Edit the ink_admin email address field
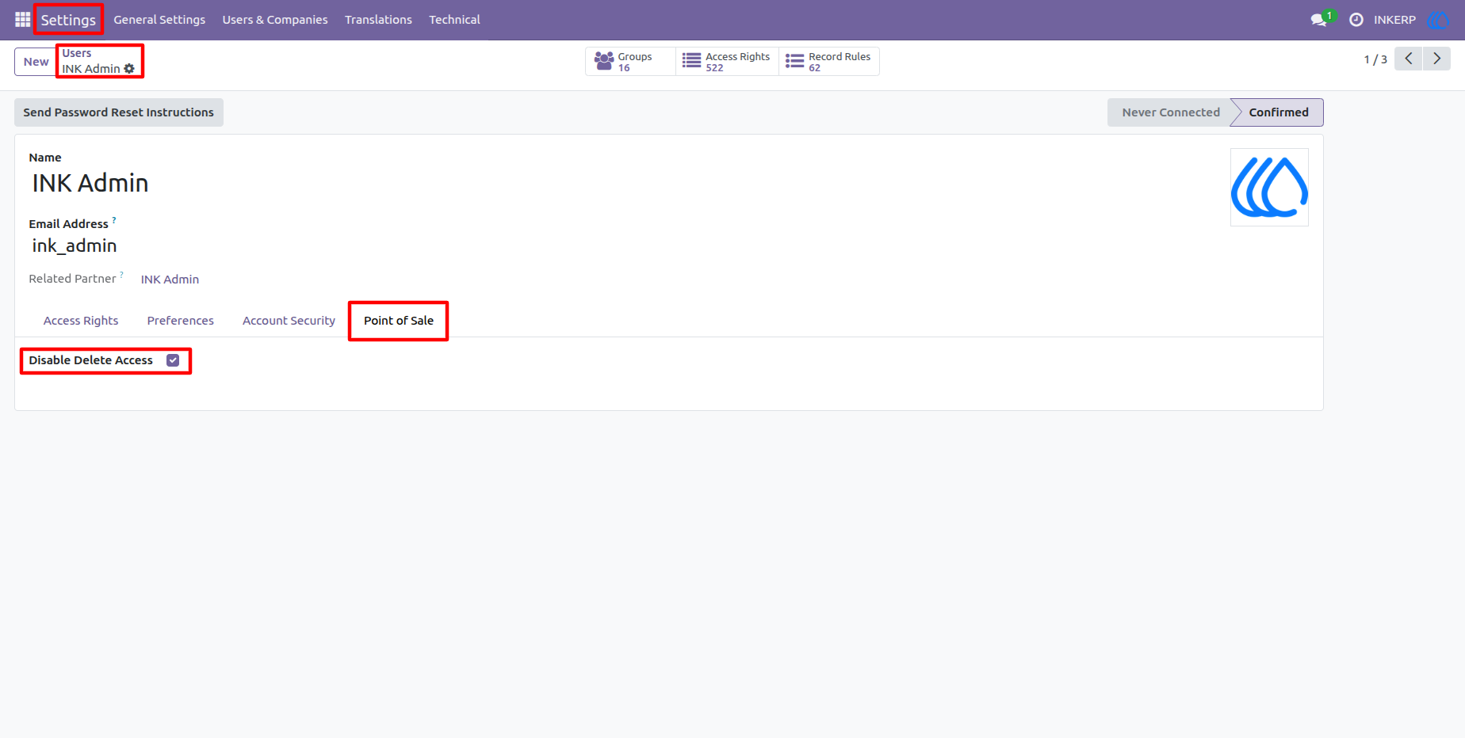This screenshot has height=738, width=1465. [x=75, y=245]
